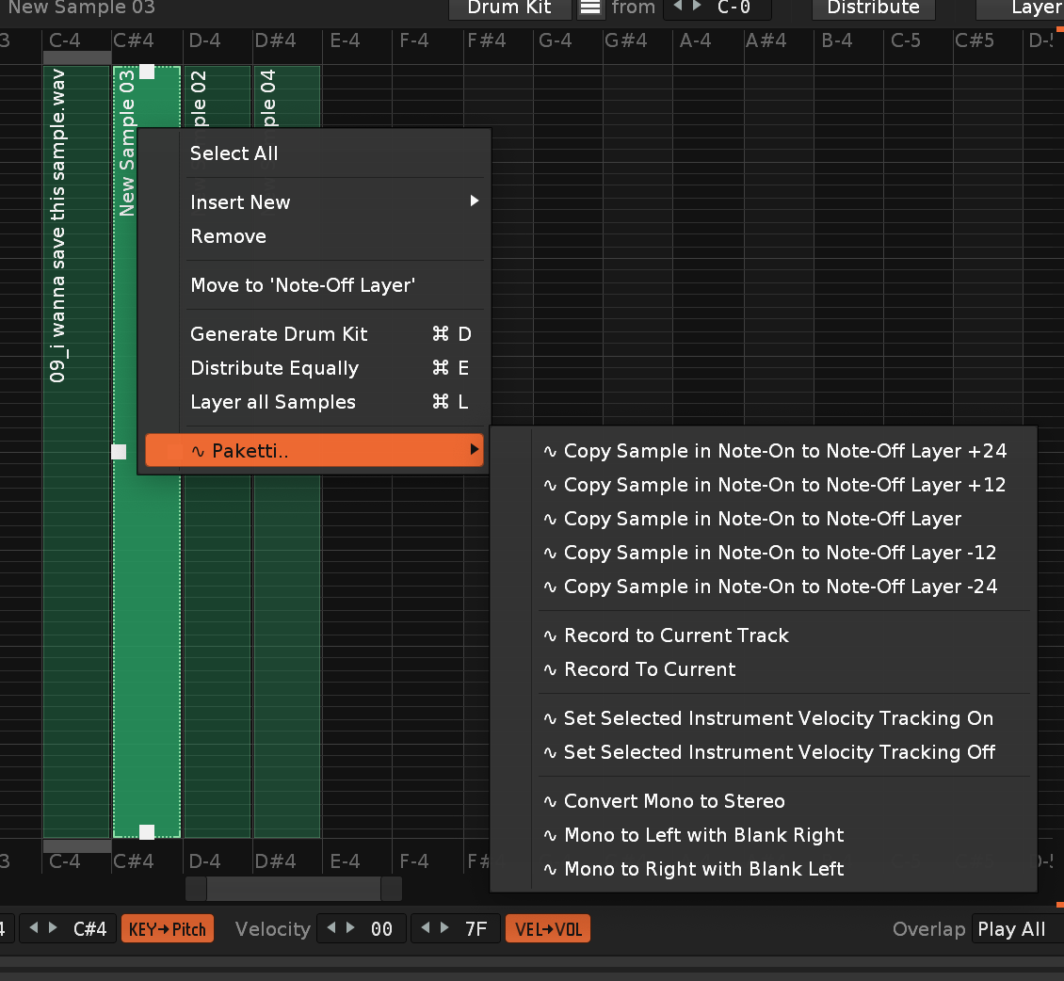The width and height of the screenshot is (1064, 981).
Task: Click the increase arrow for velocity maximum 7F
Action: coord(444,928)
